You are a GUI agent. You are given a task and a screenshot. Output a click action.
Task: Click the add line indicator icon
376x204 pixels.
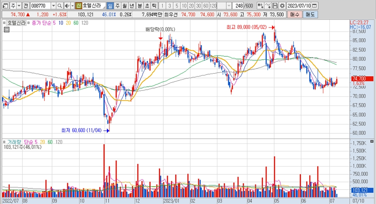tap(268, 6)
